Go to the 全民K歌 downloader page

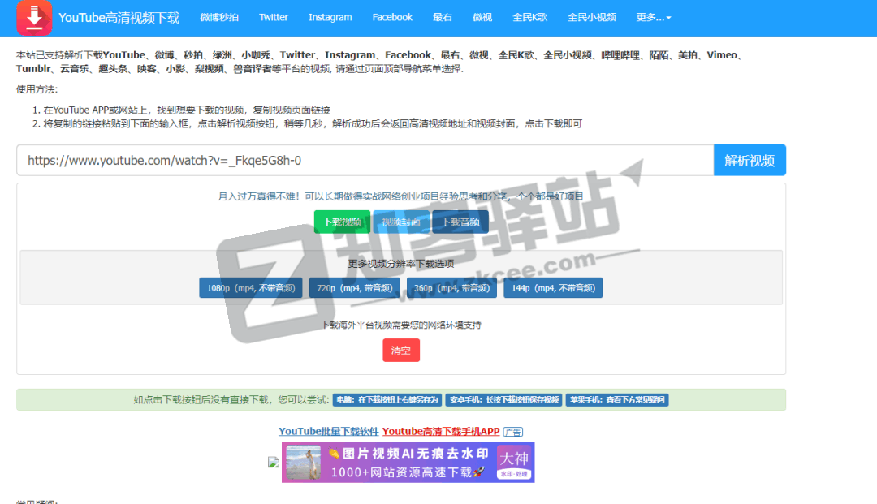coord(530,16)
